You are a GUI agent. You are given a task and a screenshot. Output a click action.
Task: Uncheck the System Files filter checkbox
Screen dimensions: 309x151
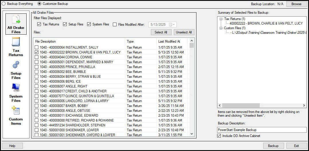(89, 24)
